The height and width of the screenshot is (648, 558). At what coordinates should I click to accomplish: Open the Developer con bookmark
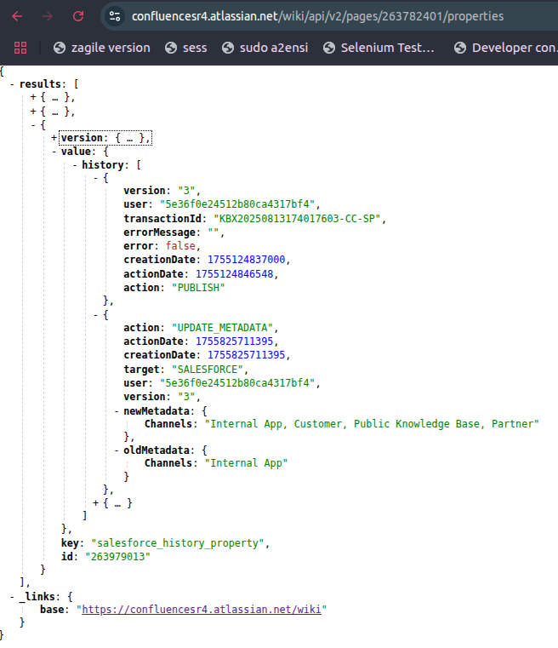click(x=505, y=48)
